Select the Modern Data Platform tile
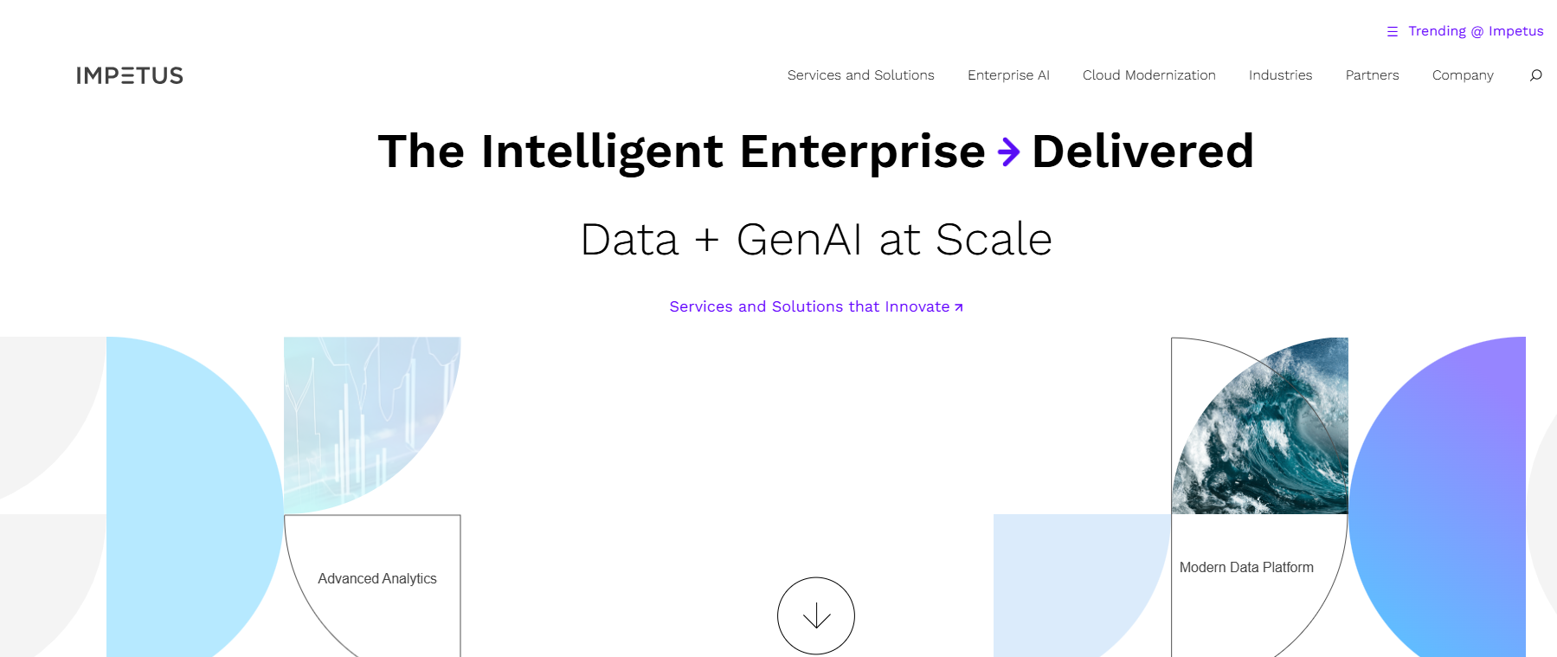This screenshot has width=1557, height=657. 1246,568
